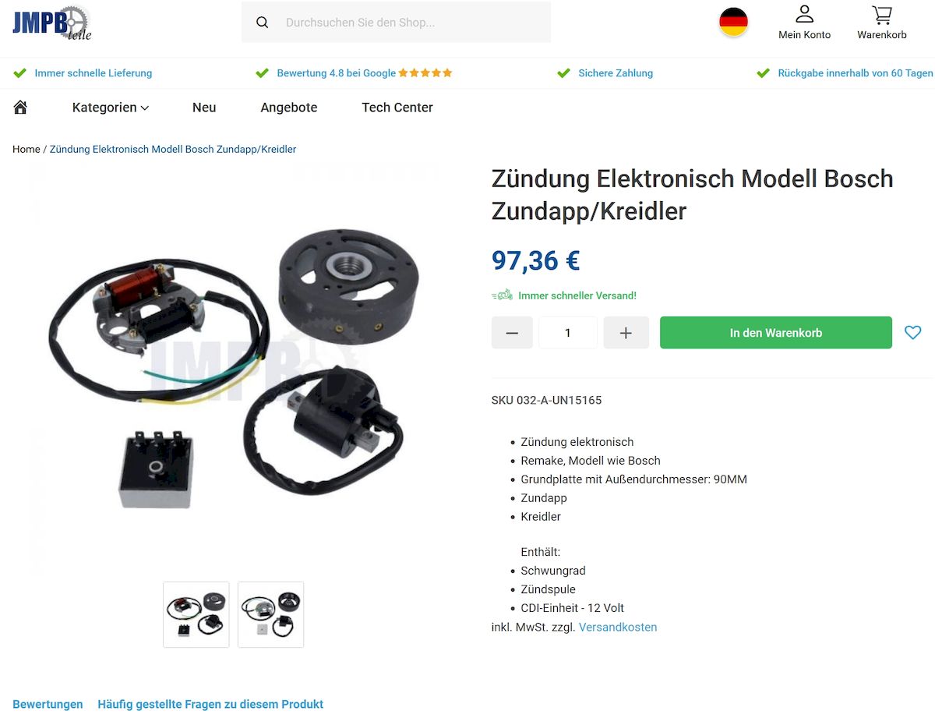Click In den Warenkorb button
The width and height of the screenshot is (935, 725).
click(x=775, y=333)
